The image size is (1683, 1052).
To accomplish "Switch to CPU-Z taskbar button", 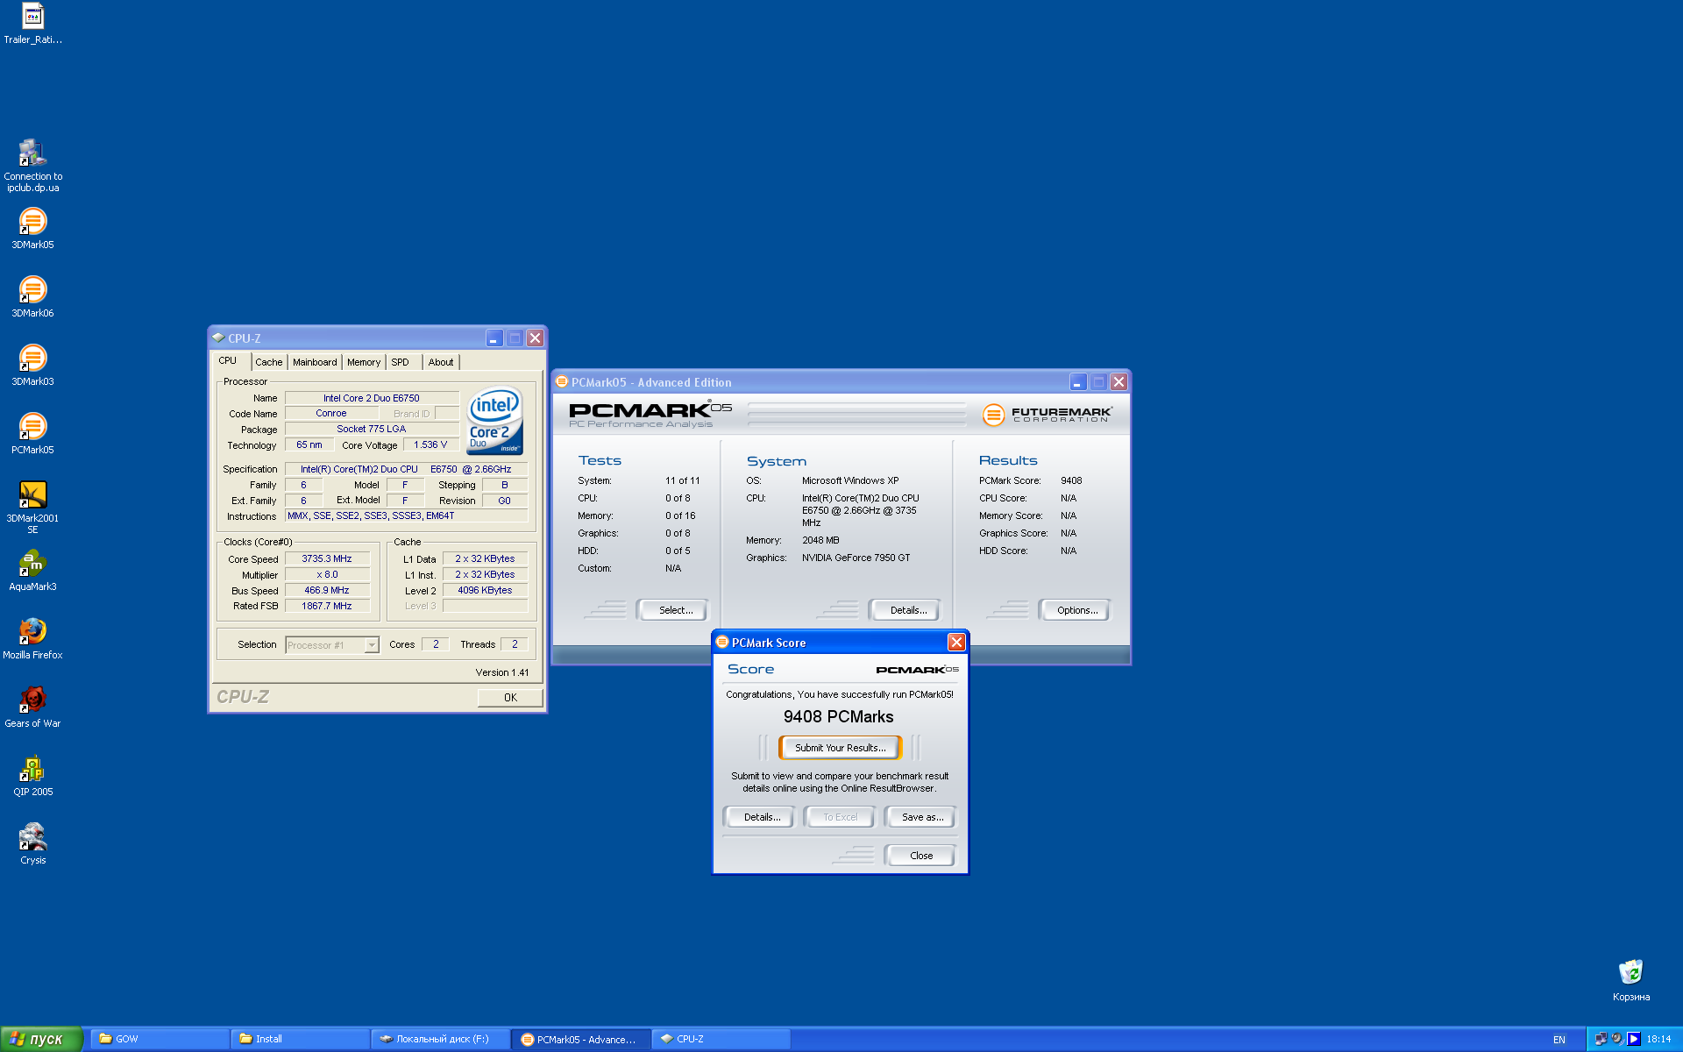I will point(721,1039).
